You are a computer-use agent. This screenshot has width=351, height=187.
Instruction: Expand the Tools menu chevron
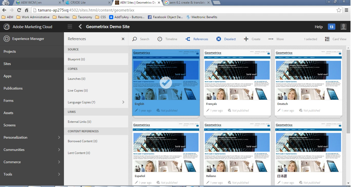59,174
